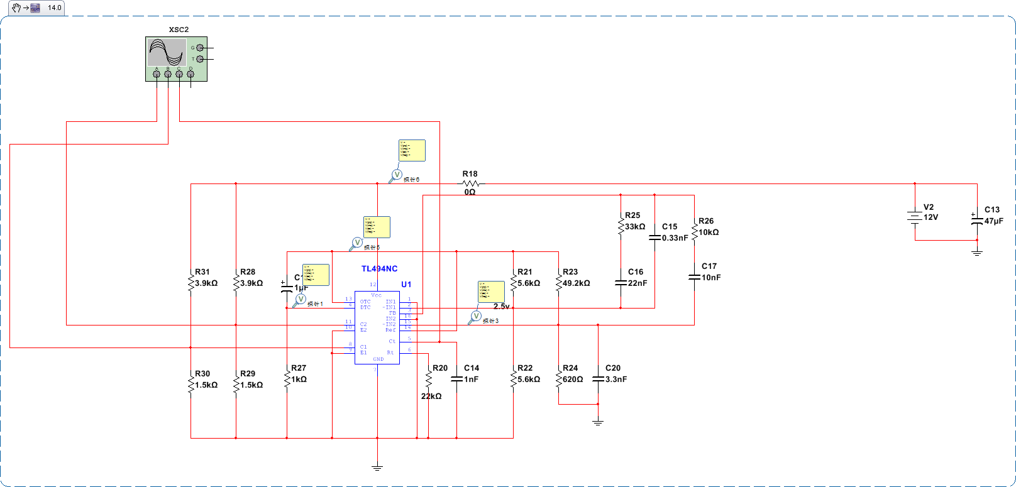Select resistor R27 symbol

pyautogui.click(x=287, y=379)
